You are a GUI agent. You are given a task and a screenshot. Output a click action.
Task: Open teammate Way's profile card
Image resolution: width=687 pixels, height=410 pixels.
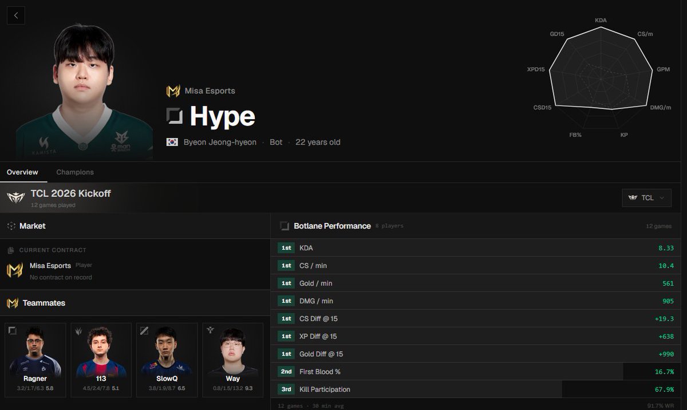pyautogui.click(x=232, y=360)
